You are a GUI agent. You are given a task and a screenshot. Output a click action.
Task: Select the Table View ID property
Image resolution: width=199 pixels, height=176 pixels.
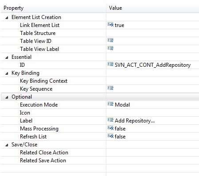[35, 41]
